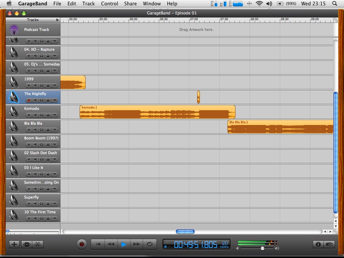The image size is (344, 258).
Task: Open the Media Browser icon
Action: pyautogui.click(x=329, y=245)
